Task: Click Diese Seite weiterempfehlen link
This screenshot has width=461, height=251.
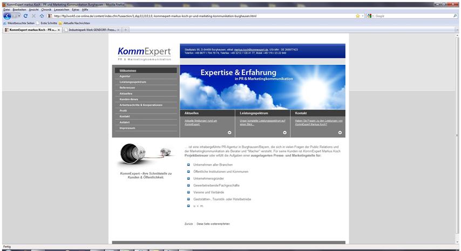Action: coord(213,224)
